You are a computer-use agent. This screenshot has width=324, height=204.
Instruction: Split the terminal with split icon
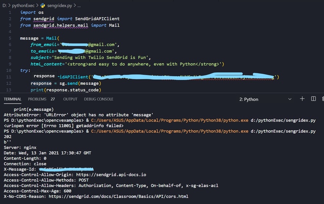[x=313, y=99]
